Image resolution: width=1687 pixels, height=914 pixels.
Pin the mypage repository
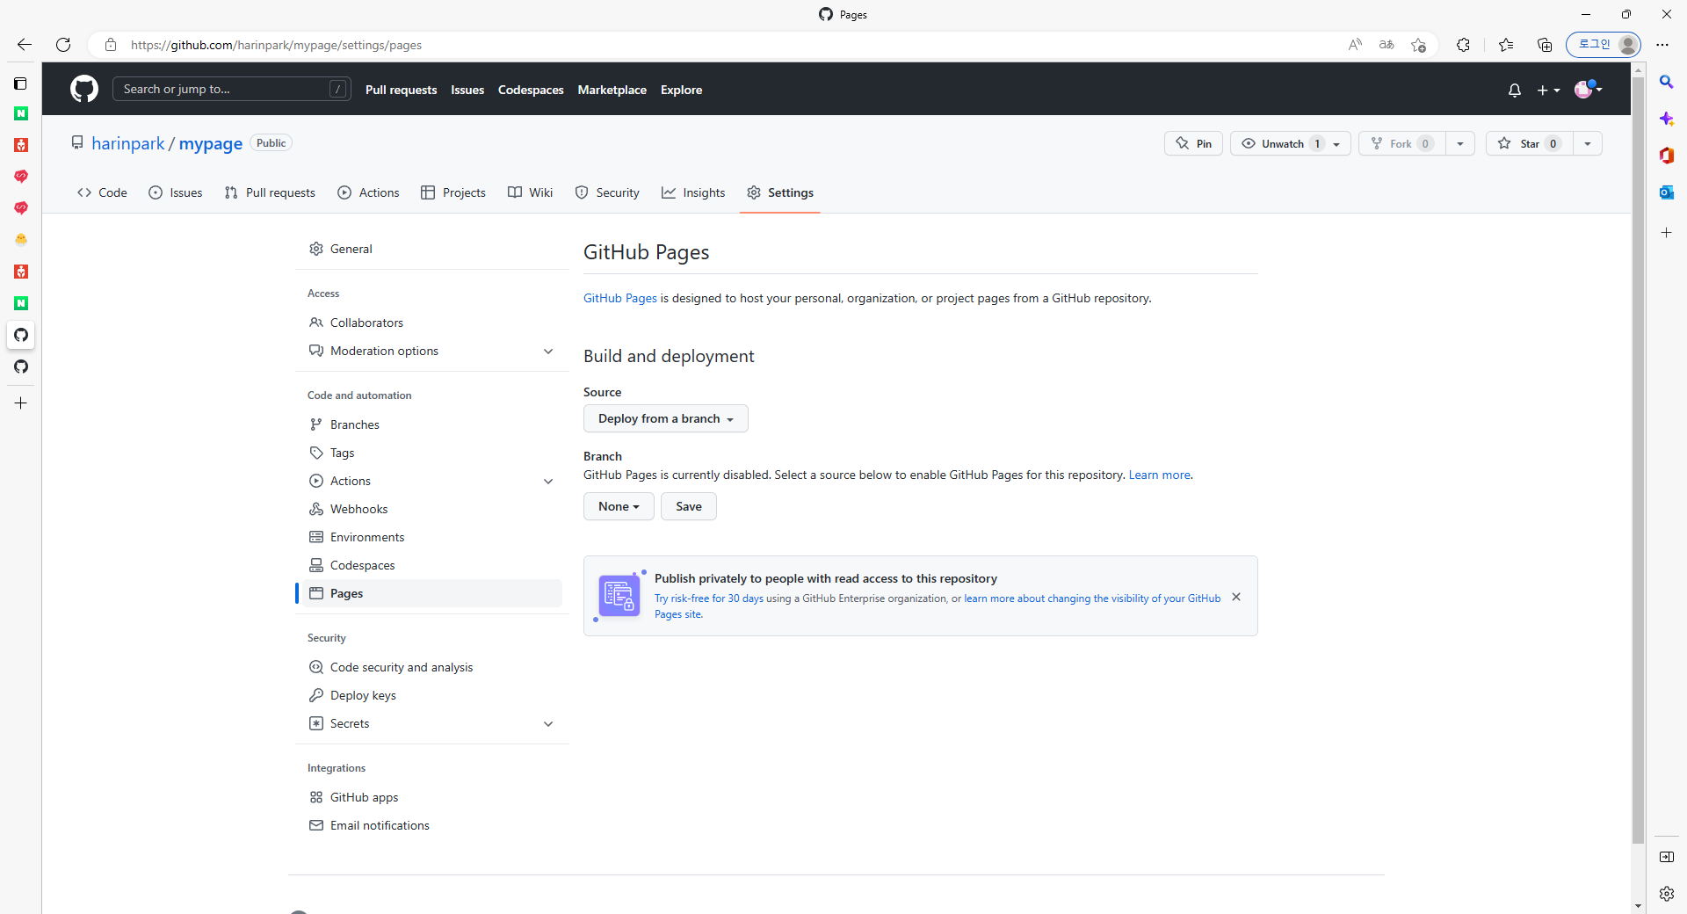click(x=1193, y=143)
